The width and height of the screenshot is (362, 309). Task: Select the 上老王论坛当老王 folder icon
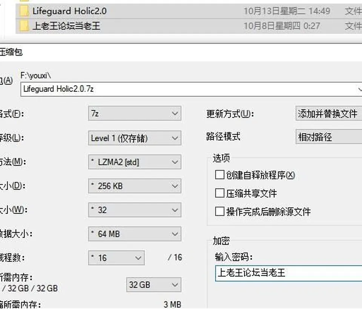coord(24,26)
